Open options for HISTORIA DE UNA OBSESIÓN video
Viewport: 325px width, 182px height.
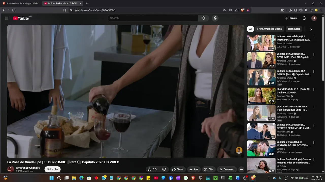(314, 143)
